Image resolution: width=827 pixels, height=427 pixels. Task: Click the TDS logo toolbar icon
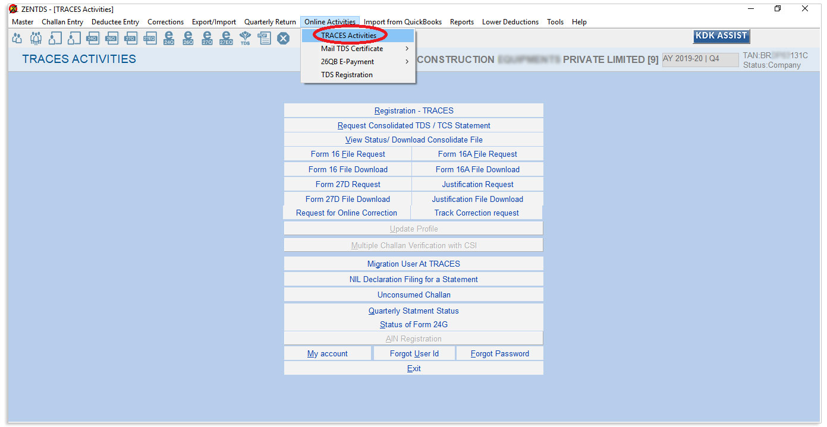(245, 39)
